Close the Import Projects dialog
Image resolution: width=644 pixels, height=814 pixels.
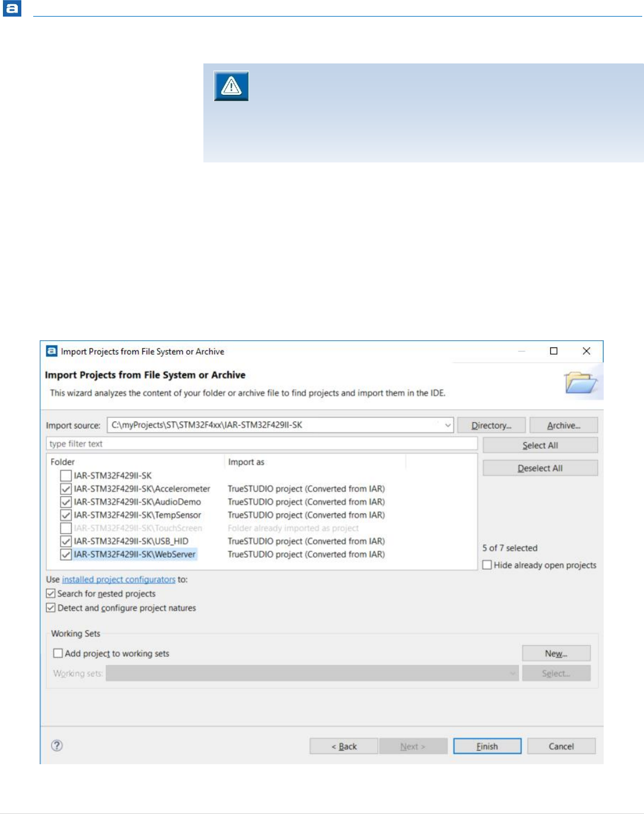tap(586, 351)
